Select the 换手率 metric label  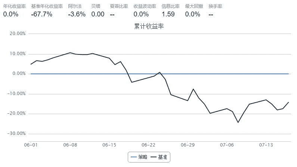(x=215, y=6)
